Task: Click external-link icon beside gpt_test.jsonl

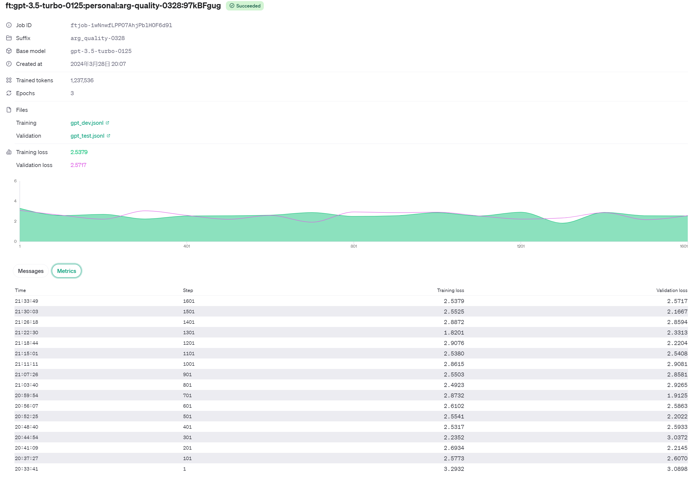Action: coord(109,136)
